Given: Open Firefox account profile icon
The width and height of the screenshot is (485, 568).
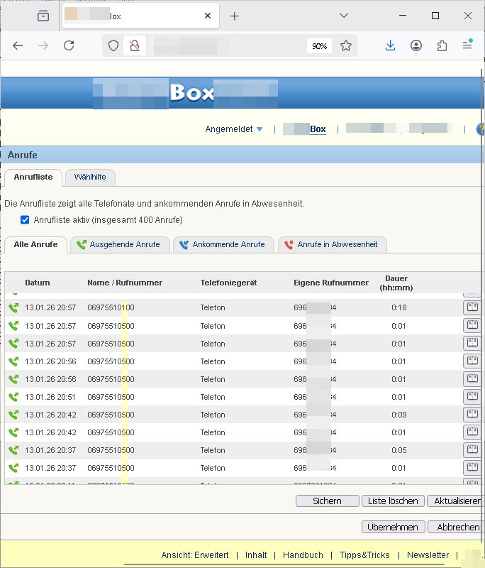Looking at the screenshot, I should (416, 45).
